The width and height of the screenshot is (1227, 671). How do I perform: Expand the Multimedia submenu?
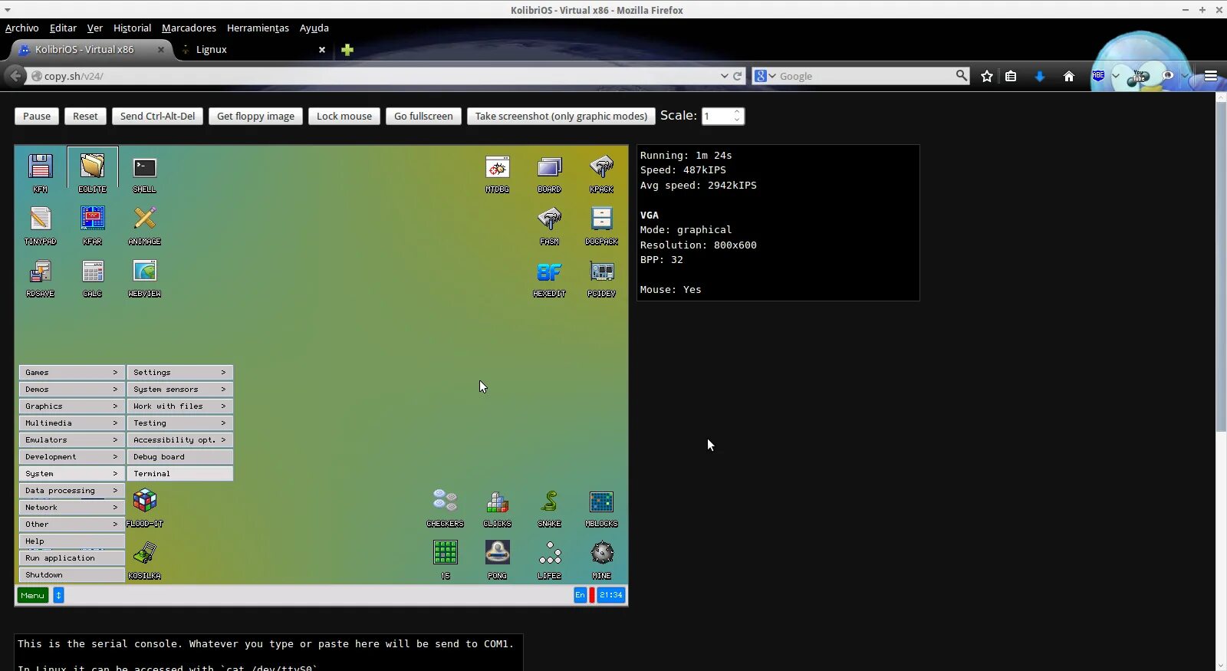point(71,423)
